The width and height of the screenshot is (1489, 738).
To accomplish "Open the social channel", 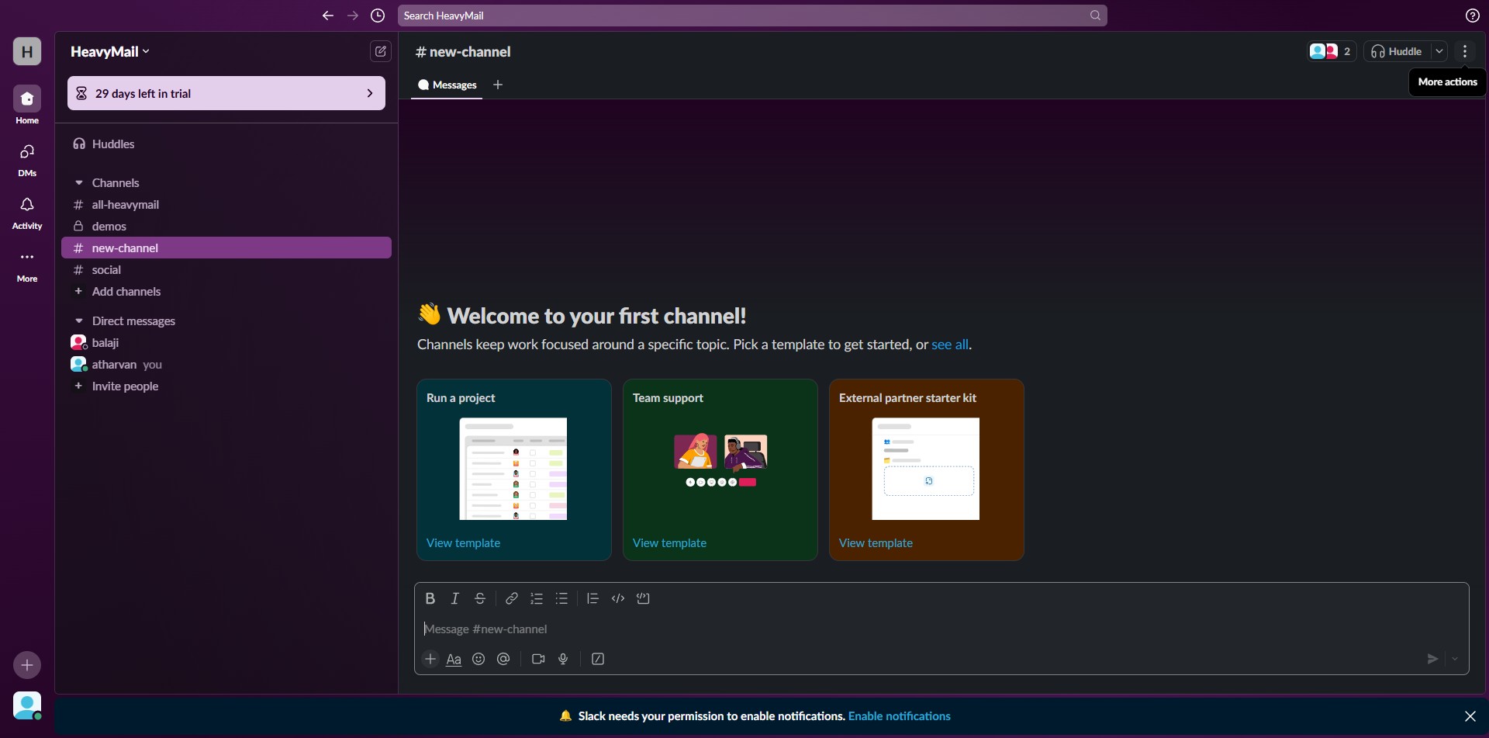I will (226, 270).
